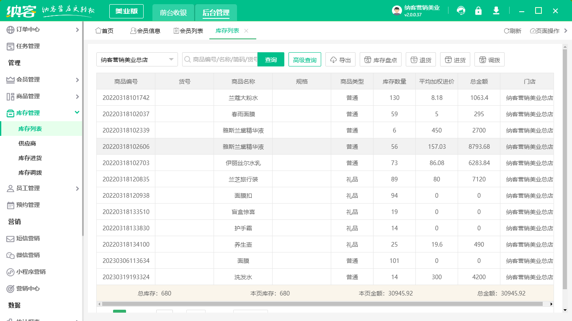Switch to the 前台收银 front desk view
Image resolution: width=572 pixels, height=321 pixels.
pyautogui.click(x=173, y=13)
